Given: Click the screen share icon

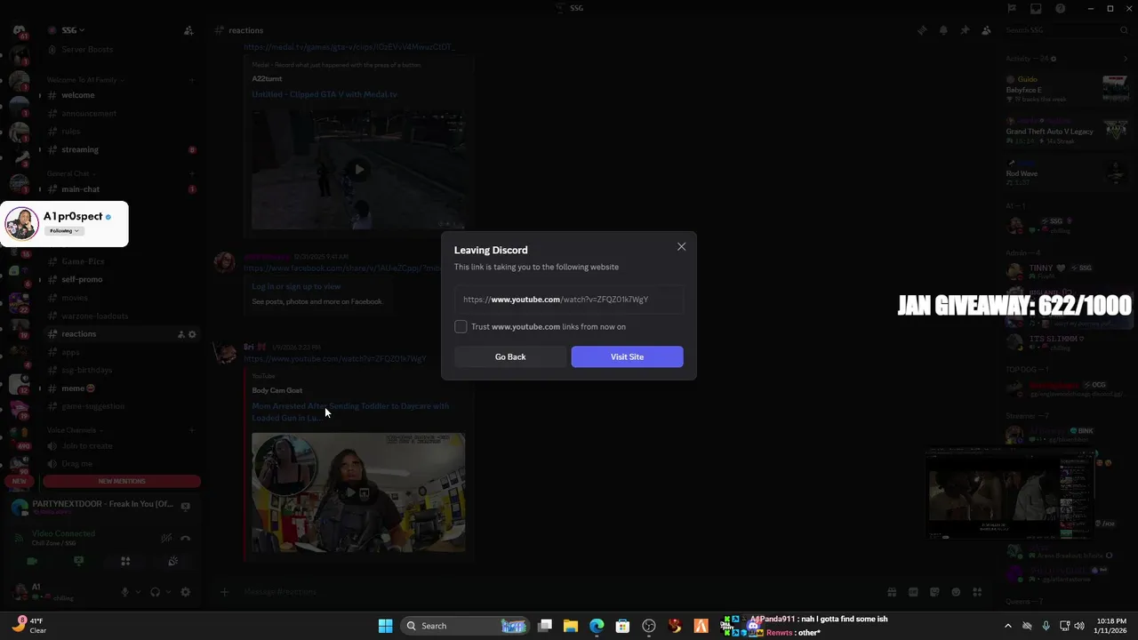Looking at the screenshot, I should click(x=78, y=561).
